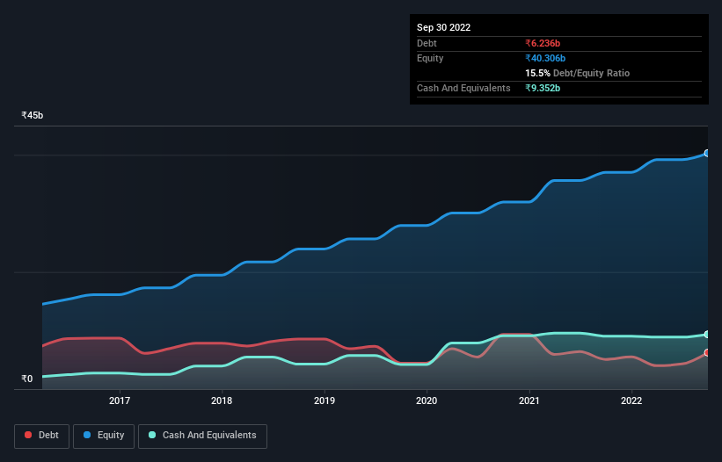Click the ₹0 y-axis label
This screenshot has width=722, height=462.
tap(27, 379)
